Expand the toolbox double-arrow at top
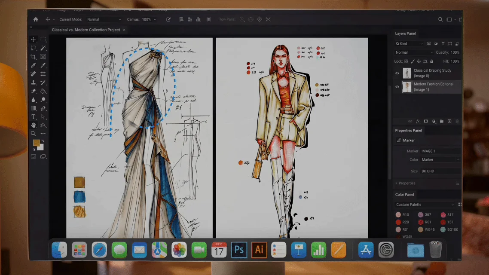 [x=31, y=27]
